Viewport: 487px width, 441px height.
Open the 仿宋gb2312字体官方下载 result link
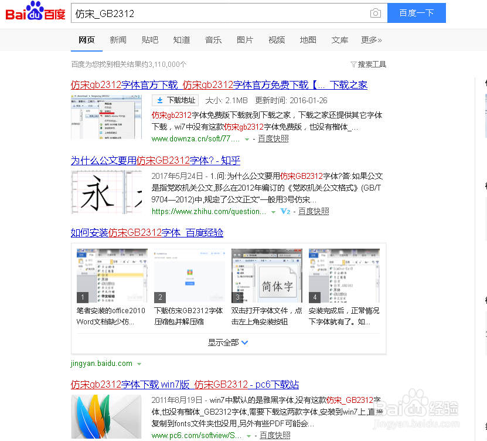pos(219,85)
